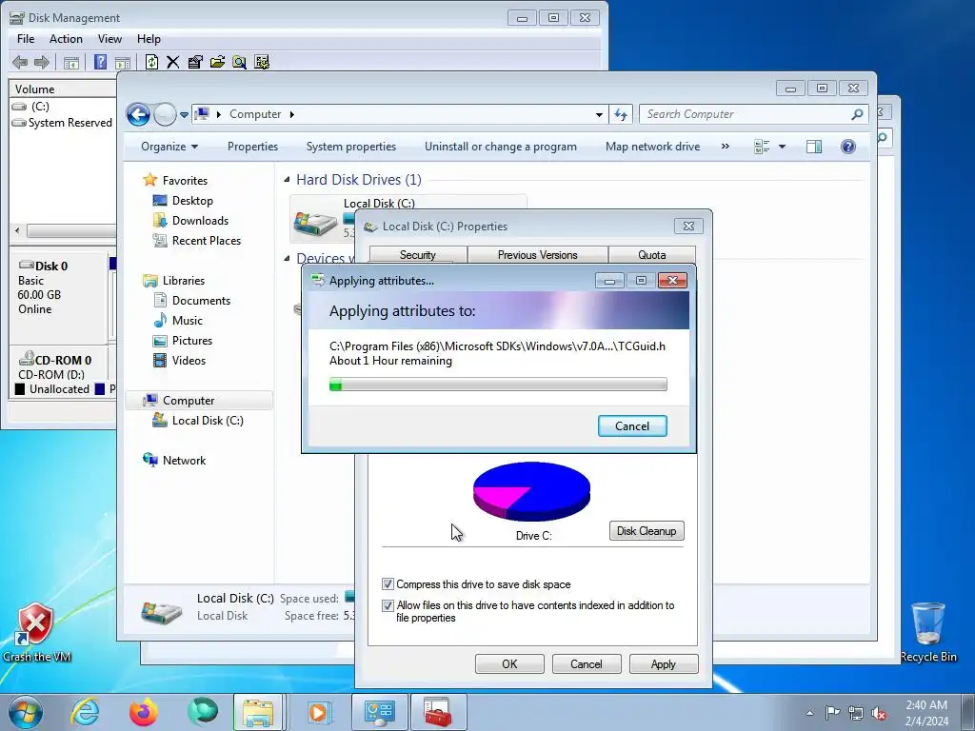
Task: Click the Disk Cleanup button
Action: coord(647,531)
